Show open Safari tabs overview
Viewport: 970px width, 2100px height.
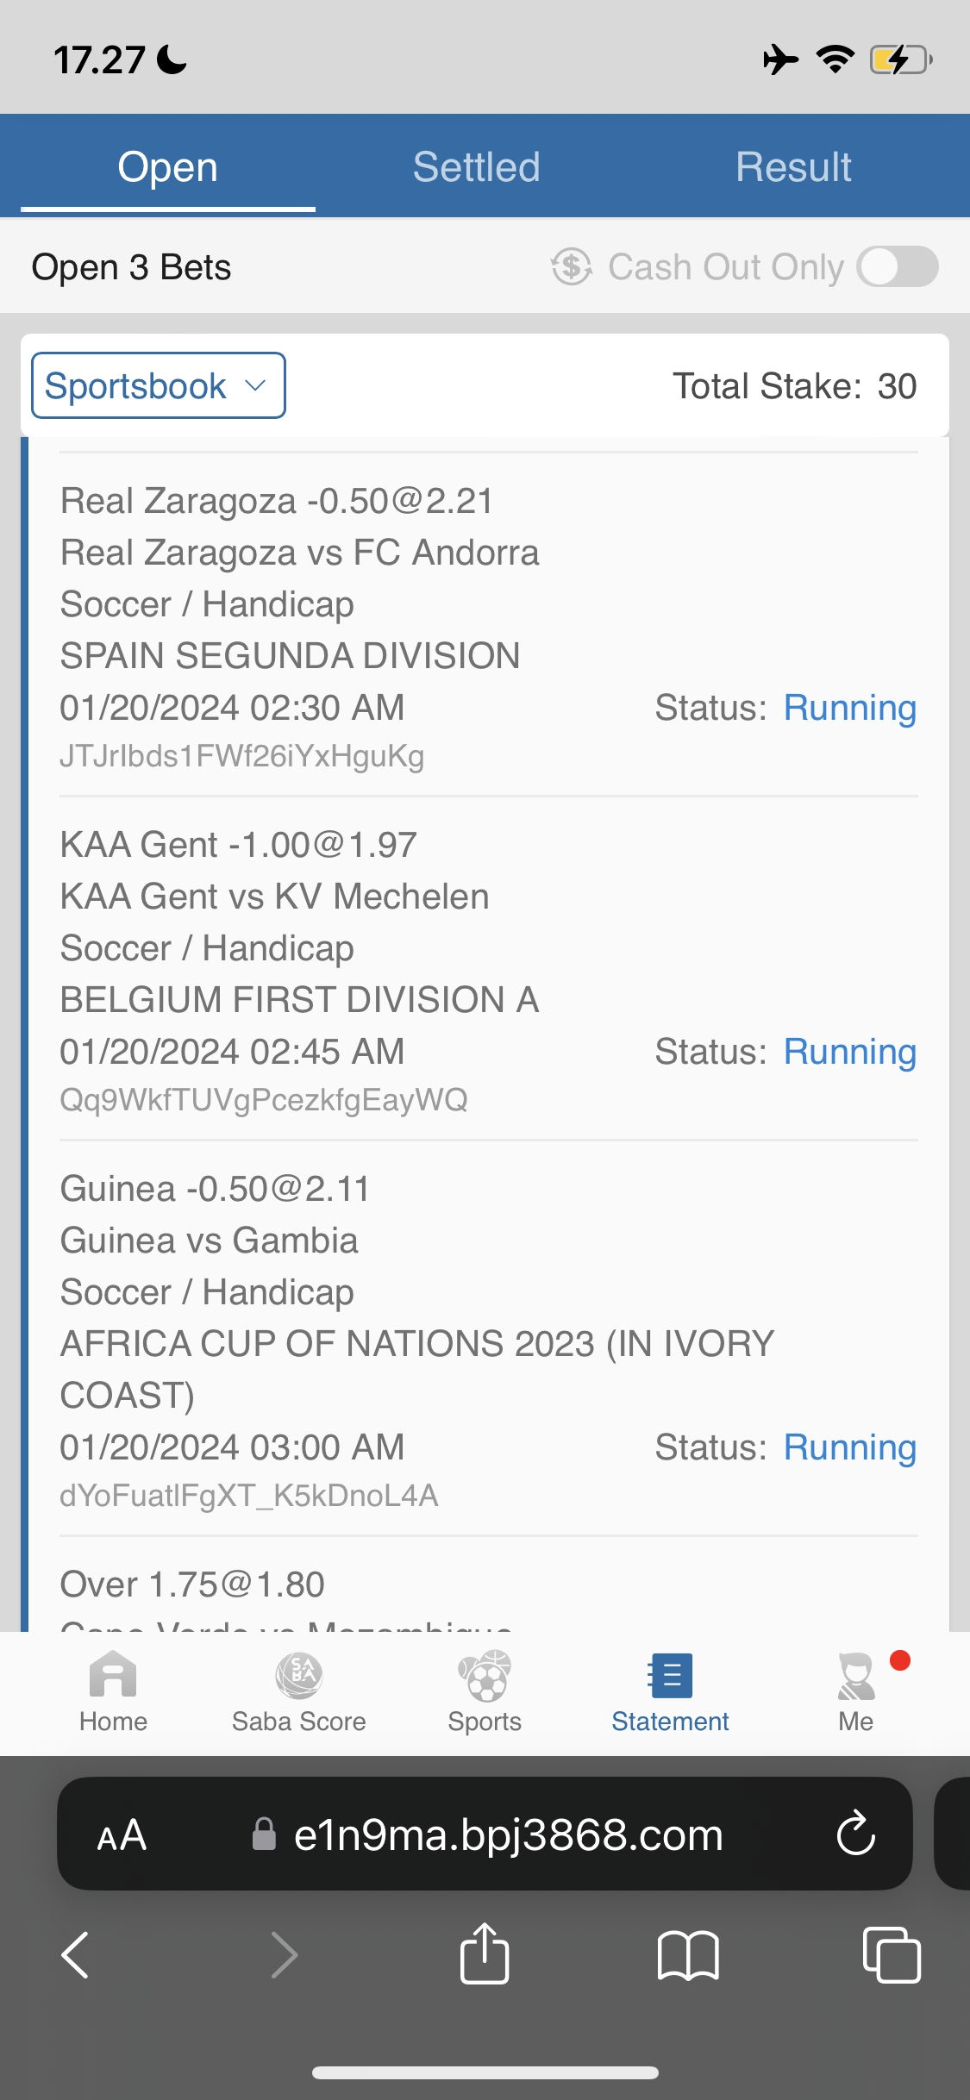point(892,1953)
